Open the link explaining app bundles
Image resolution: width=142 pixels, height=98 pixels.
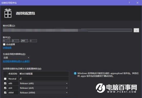[x=16, y=61]
